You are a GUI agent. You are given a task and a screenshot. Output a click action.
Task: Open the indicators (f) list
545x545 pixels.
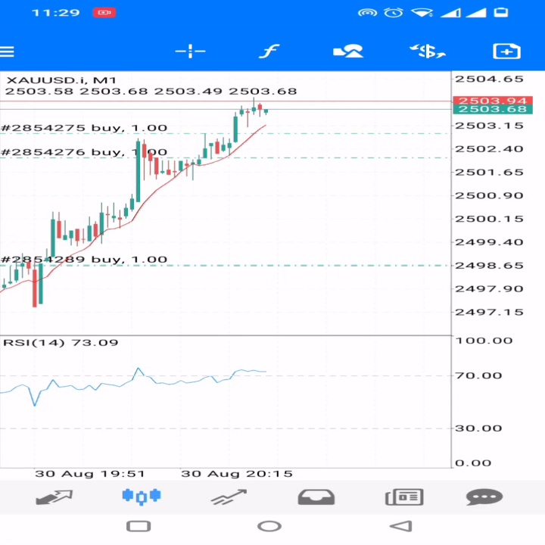(x=269, y=51)
